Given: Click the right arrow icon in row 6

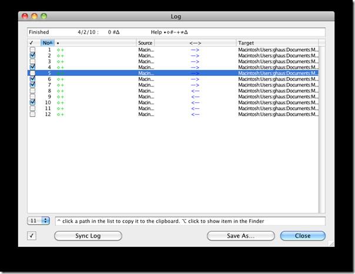Looking at the screenshot, I should tap(195, 79).
